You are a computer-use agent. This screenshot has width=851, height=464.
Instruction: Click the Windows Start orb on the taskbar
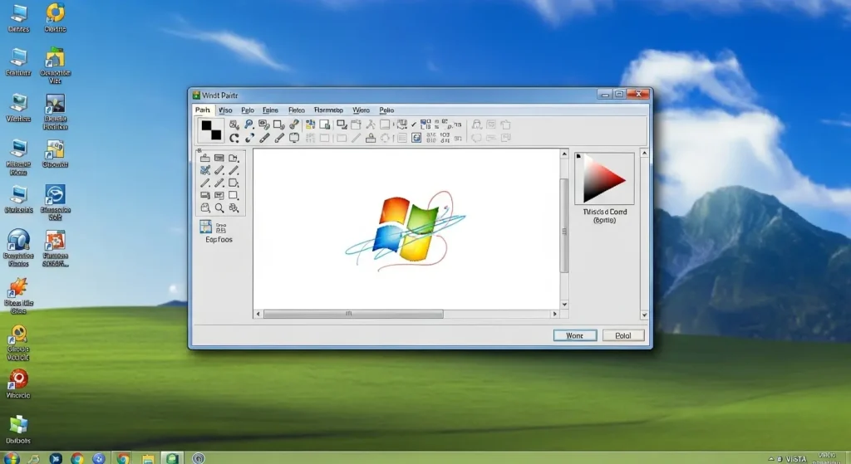pyautogui.click(x=11, y=458)
